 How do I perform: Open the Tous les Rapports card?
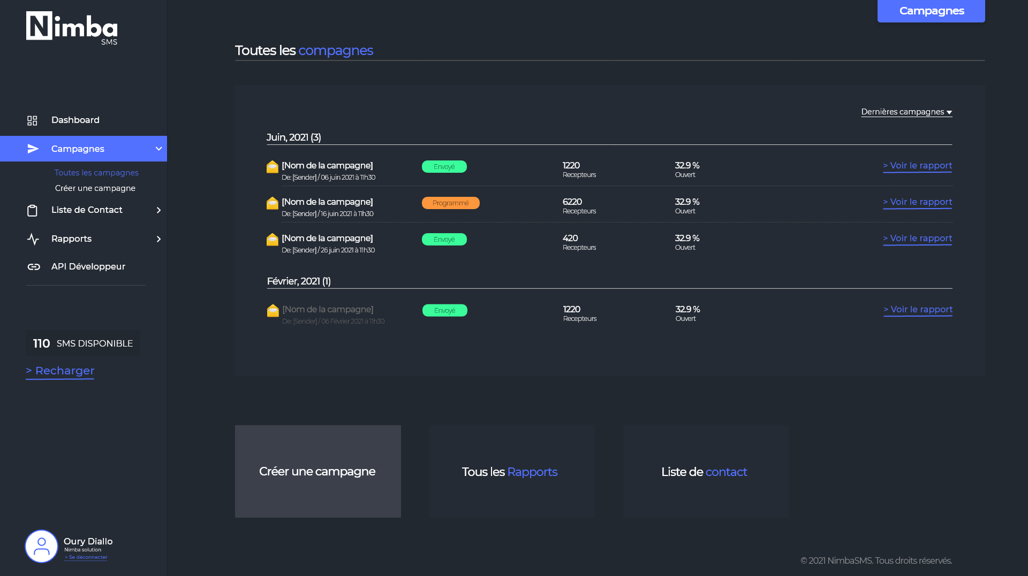(x=511, y=471)
